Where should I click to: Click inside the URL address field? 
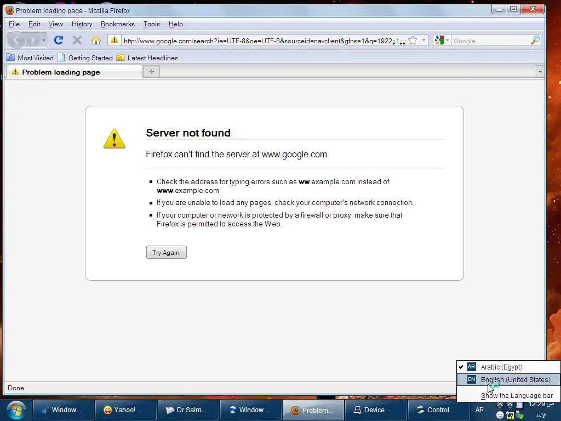264,41
